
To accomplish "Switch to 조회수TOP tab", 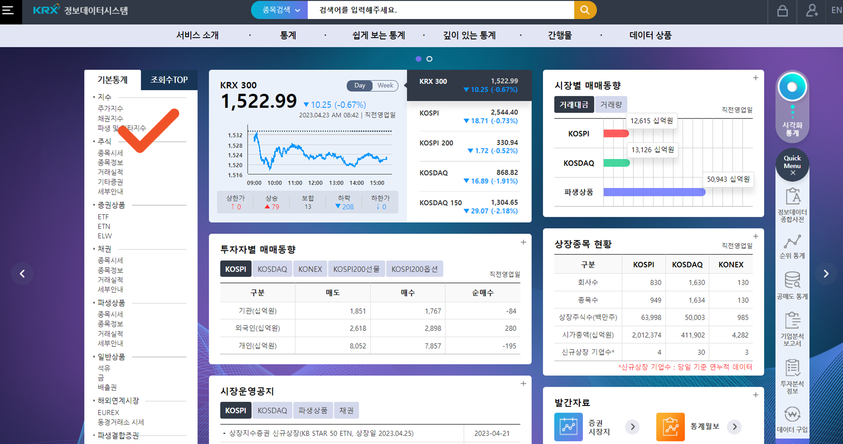I will (169, 80).
